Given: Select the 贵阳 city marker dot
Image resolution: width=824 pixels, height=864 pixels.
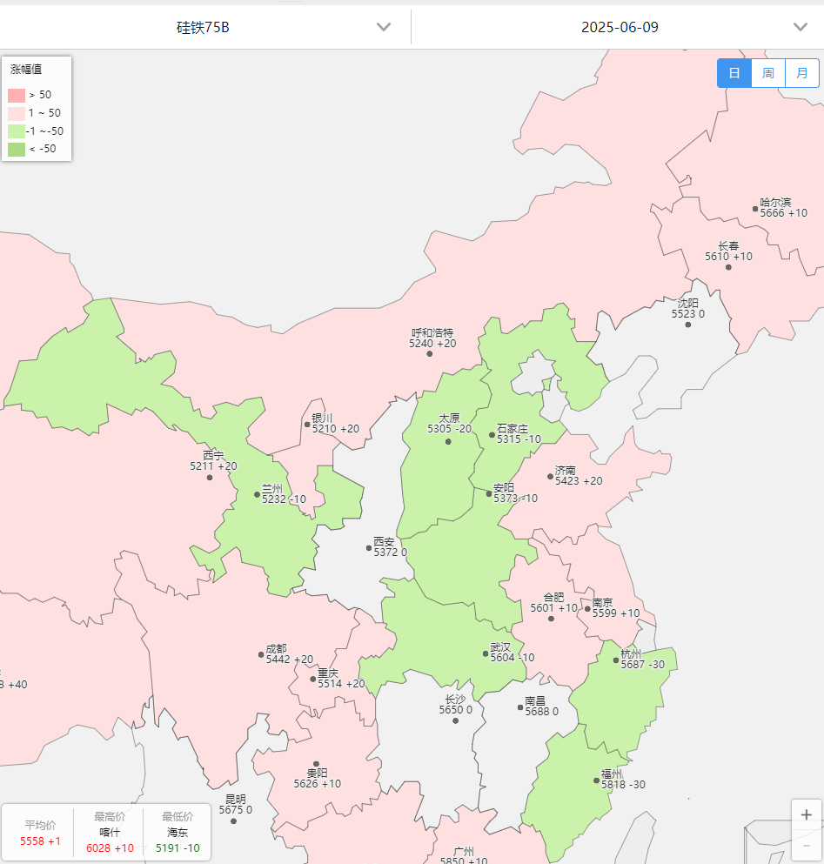Looking at the screenshot, I should [x=317, y=764].
